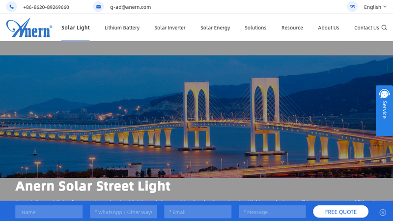Click the FREE QUOTE button
The image size is (393, 221).
point(340,212)
